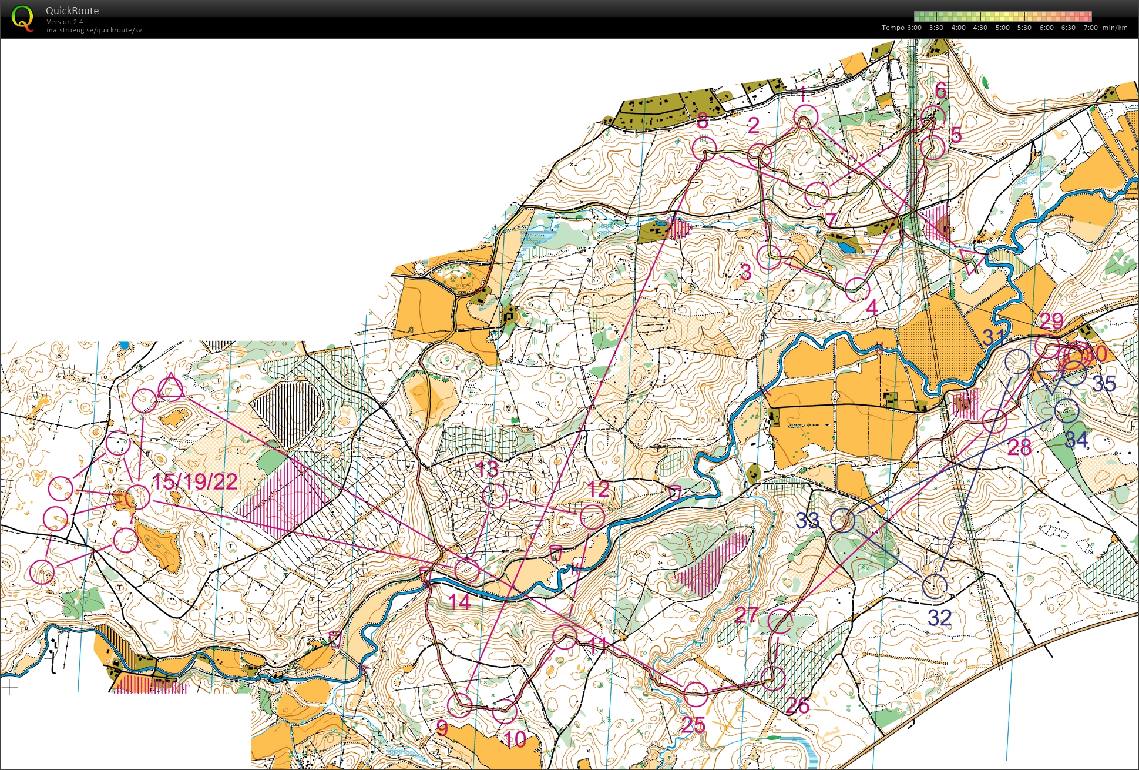1139x770 pixels.
Task: Click the 5:00 tempo label
Action: click(x=1003, y=28)
